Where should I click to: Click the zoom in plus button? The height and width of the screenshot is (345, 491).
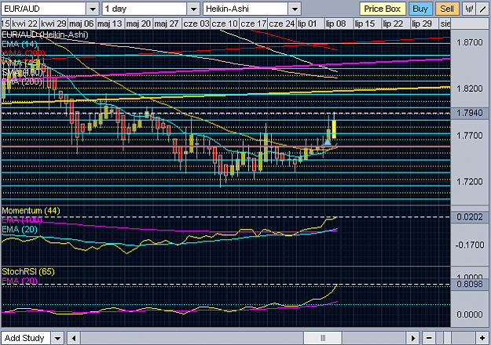(482, 338)
